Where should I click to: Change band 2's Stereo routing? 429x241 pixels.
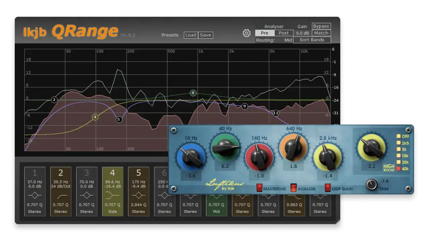(x=61, y=212)
